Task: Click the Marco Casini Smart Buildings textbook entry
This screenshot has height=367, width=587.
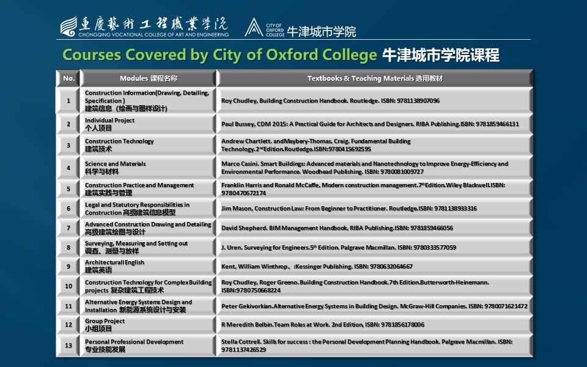Action: [x=375, y=168]
